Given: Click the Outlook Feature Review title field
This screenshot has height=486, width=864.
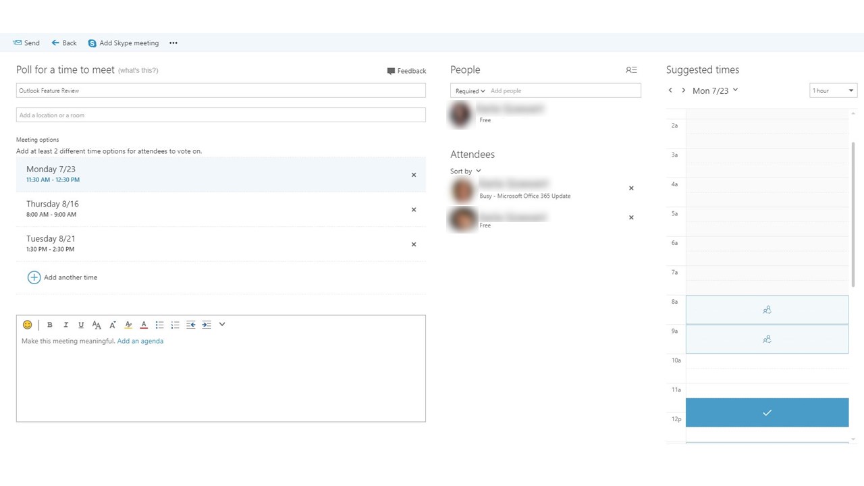Looking at the screenshot, I should pos(221,90).
